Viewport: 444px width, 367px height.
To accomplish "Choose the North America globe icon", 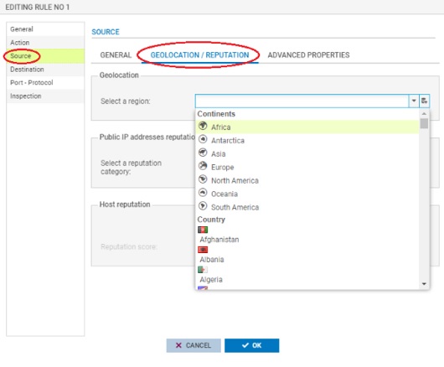I will coord(203,179).
